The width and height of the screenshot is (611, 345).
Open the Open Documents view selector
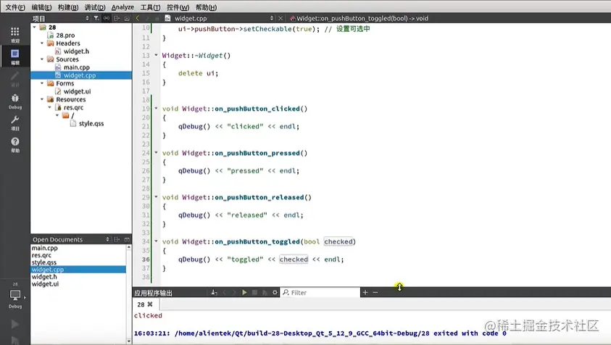pyautogui.click(x=71, y=239)
